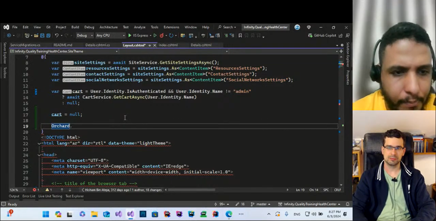Open the Debug configuration dropdown
The height and width of the screenshot is (221, 436).
[84, 36]
